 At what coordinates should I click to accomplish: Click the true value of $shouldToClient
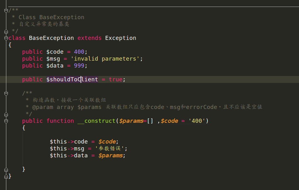point(116,79)
